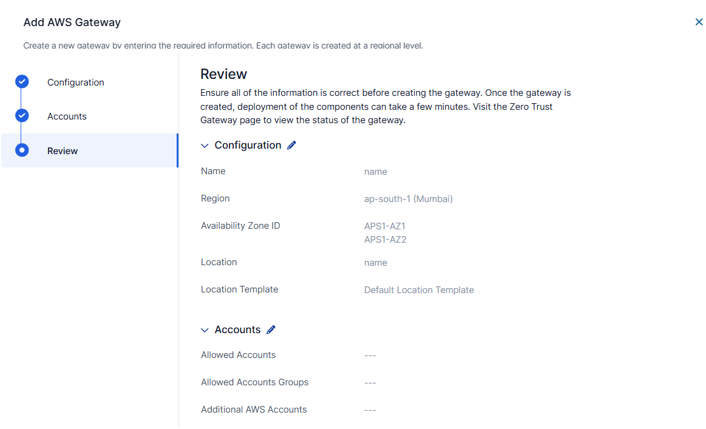Close the Add AWS Gateway dialog

[x=699, y=22]
